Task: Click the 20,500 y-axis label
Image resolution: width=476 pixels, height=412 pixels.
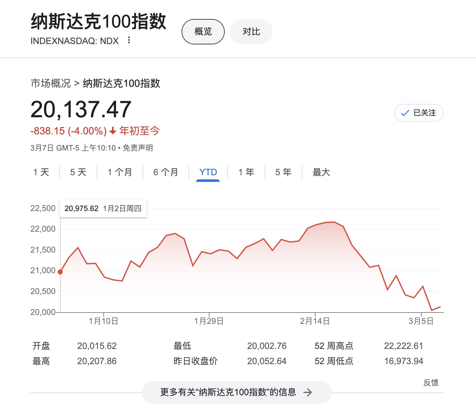Action: [43, 291]
